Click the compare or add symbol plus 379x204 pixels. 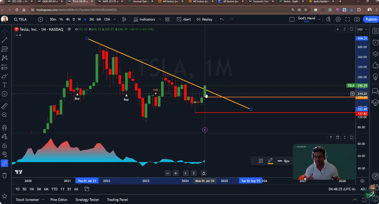coord(41,19)
